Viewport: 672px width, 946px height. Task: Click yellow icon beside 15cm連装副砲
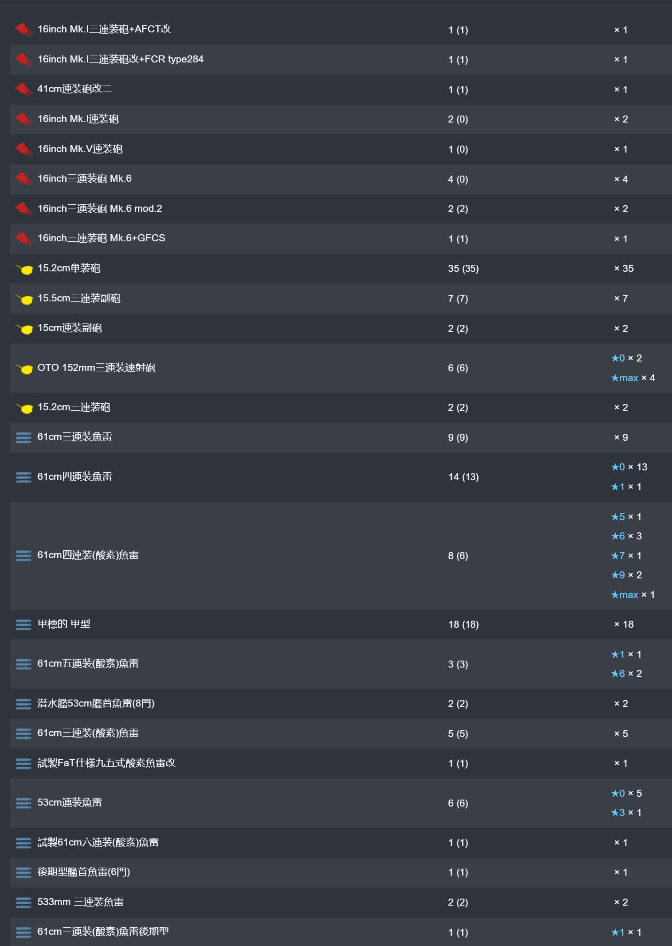24,329
